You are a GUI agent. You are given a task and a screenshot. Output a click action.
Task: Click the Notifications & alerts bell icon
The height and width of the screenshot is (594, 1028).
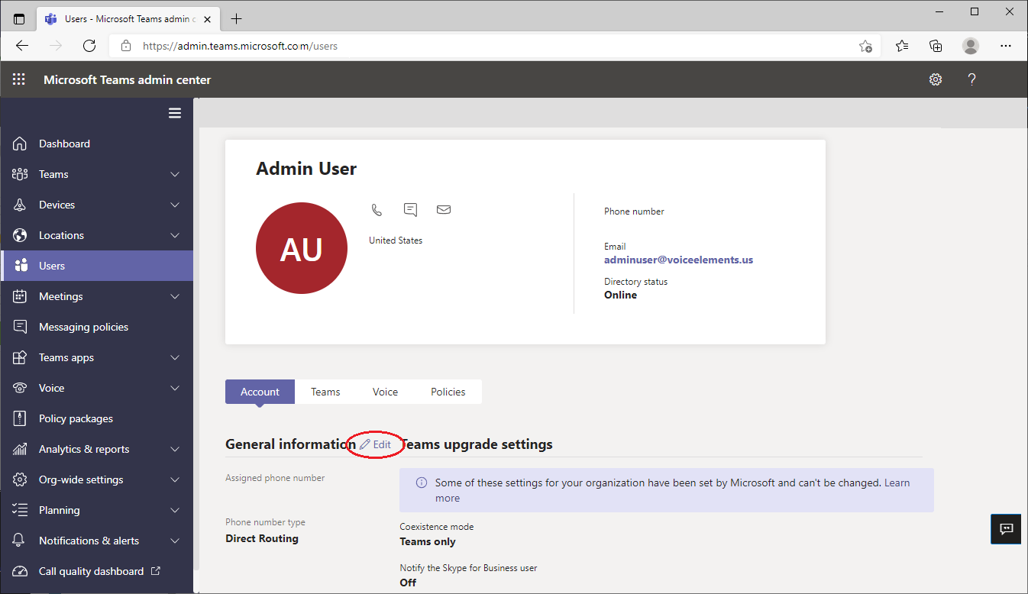tap(21, 541)
